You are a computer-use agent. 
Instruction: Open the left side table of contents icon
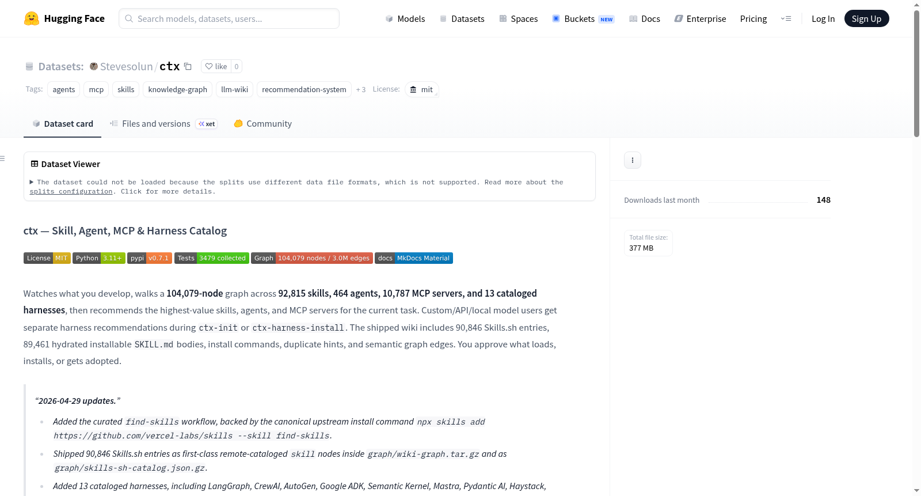3,158
